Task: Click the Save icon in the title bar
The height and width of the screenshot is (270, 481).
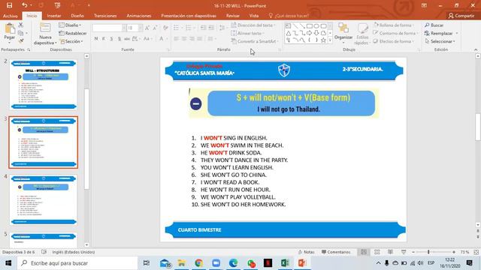Action: coord(9,5)
